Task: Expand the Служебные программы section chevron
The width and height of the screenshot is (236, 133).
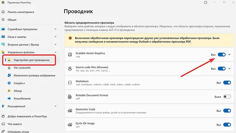Action: pyautogui.click(x=55, y=29)
